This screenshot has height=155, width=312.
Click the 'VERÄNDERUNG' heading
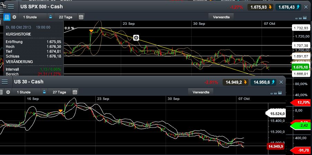pyautogui.click(x=19, y=62)
